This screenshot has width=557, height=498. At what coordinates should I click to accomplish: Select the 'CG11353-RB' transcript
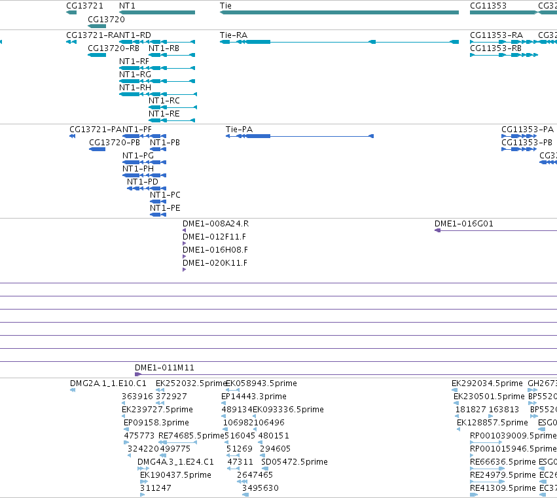point(504,55)
